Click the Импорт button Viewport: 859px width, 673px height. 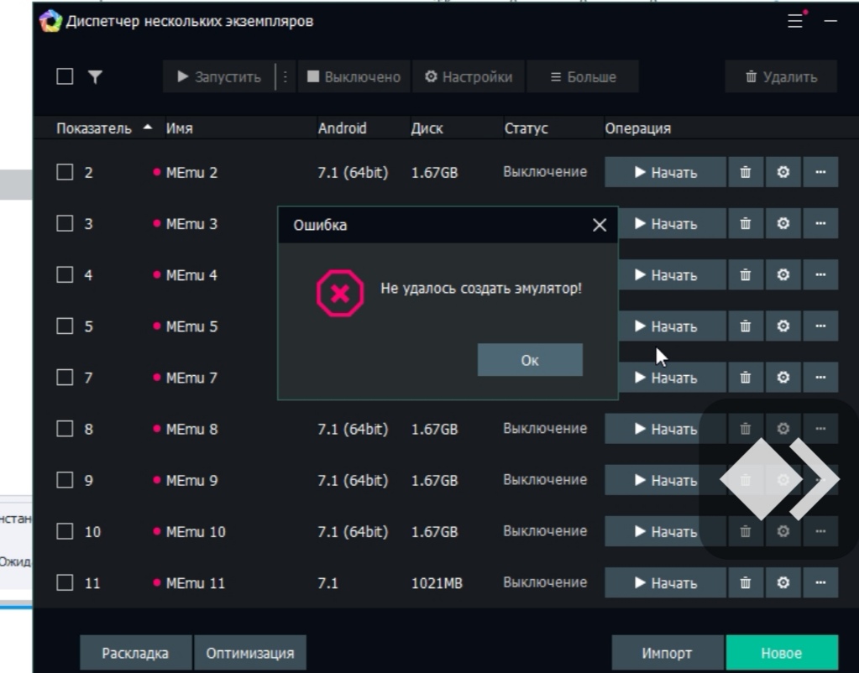tap(668, 653)
